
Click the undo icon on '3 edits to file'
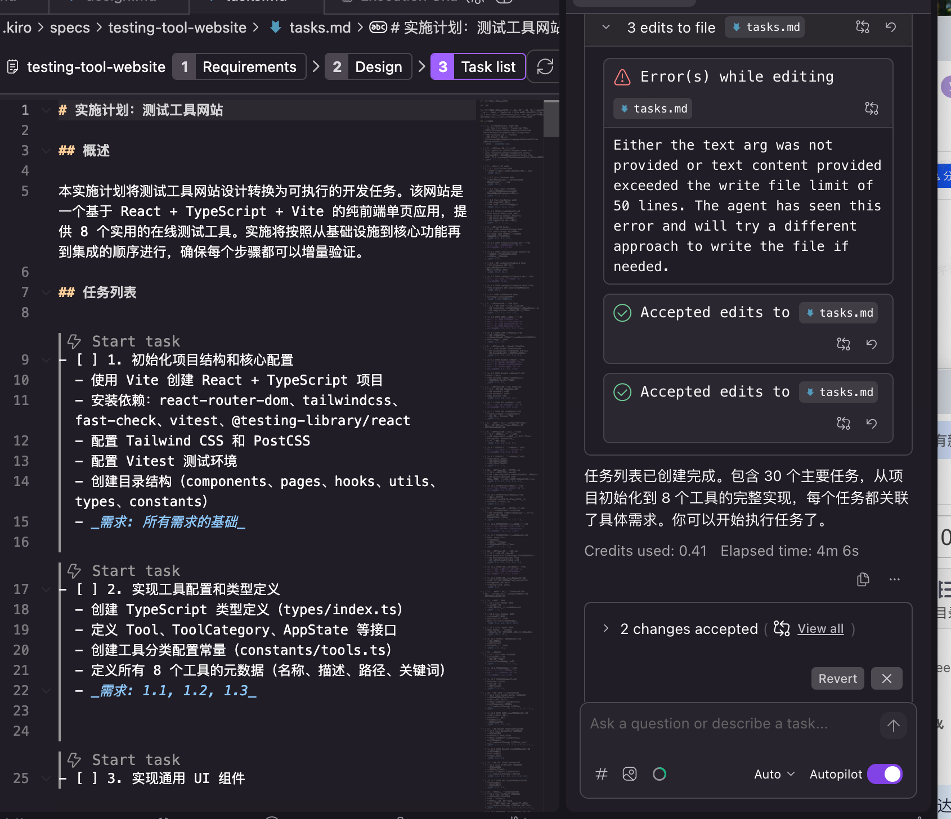(x=891, y=26)
